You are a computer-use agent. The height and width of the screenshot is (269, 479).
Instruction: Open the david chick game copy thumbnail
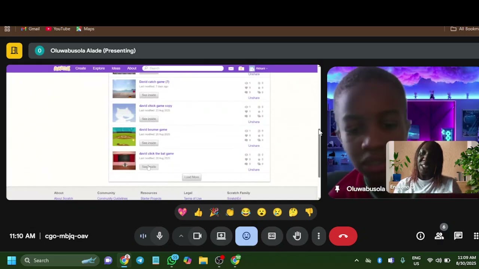[x=124, y=113]
